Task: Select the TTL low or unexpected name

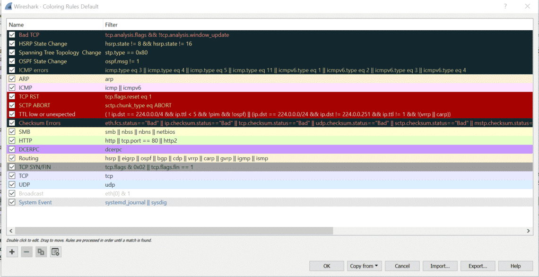Action: point(47,114)
